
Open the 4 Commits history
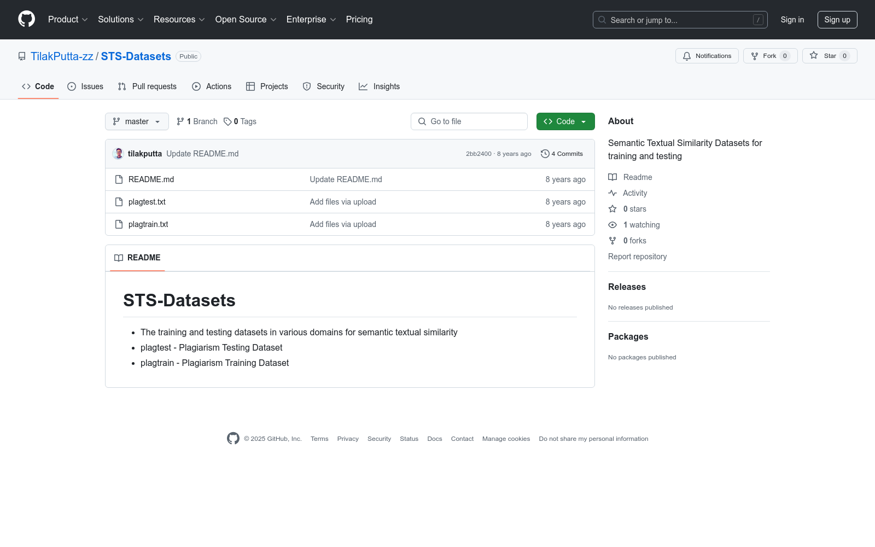point(562,154)
